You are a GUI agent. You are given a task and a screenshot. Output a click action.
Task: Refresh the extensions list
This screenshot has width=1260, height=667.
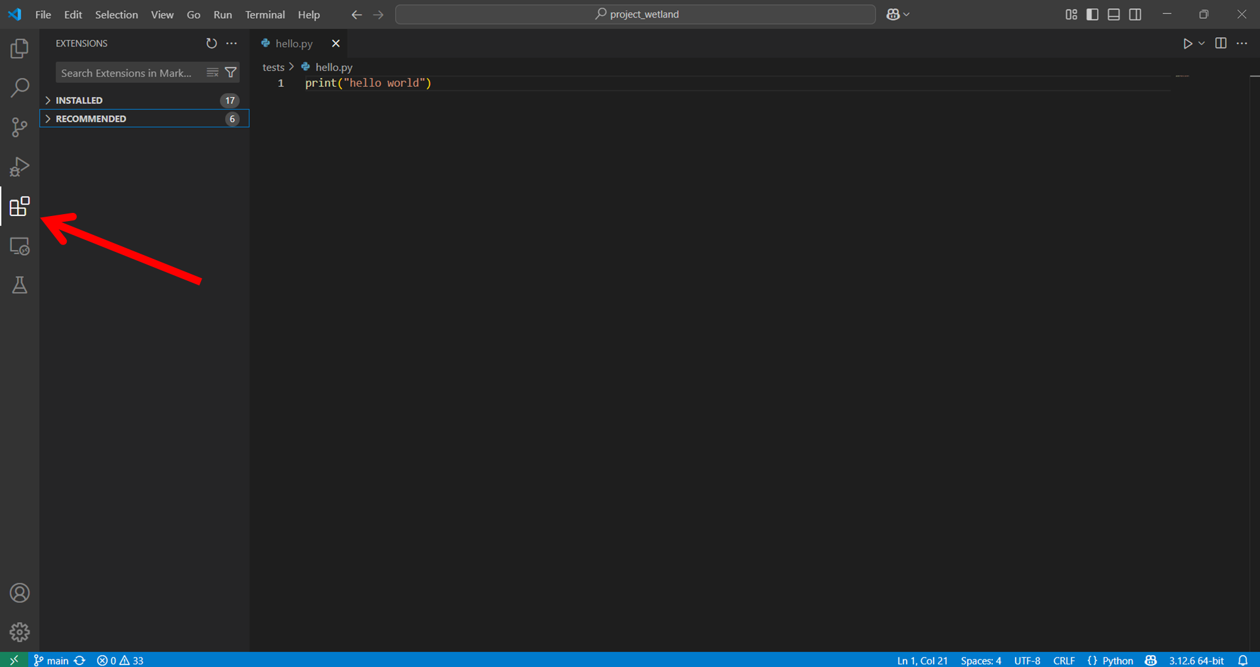[x=211, y=43]
